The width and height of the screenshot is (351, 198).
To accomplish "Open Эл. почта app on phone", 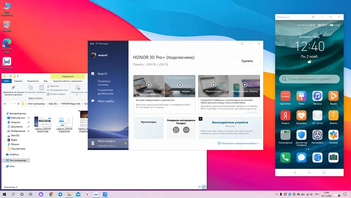I will point(318,116).
